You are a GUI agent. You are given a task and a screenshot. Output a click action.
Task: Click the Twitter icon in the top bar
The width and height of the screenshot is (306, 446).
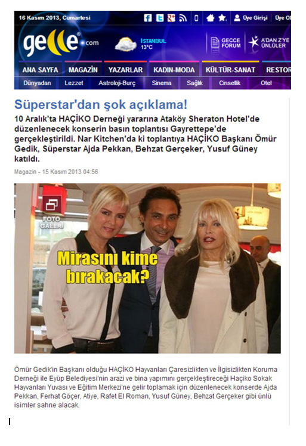pyautogui.click(x=160, y=18)
